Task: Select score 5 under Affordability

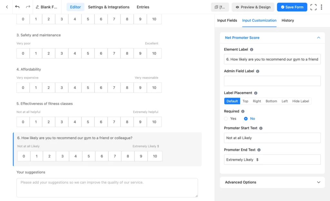Action: pyautogui.click(x=88, y=88)
